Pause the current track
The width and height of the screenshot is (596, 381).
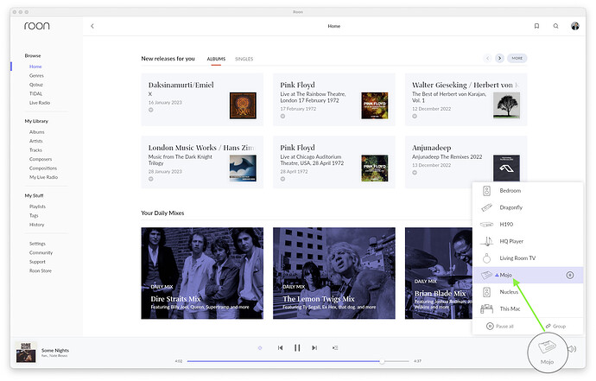tap(297, 347)
